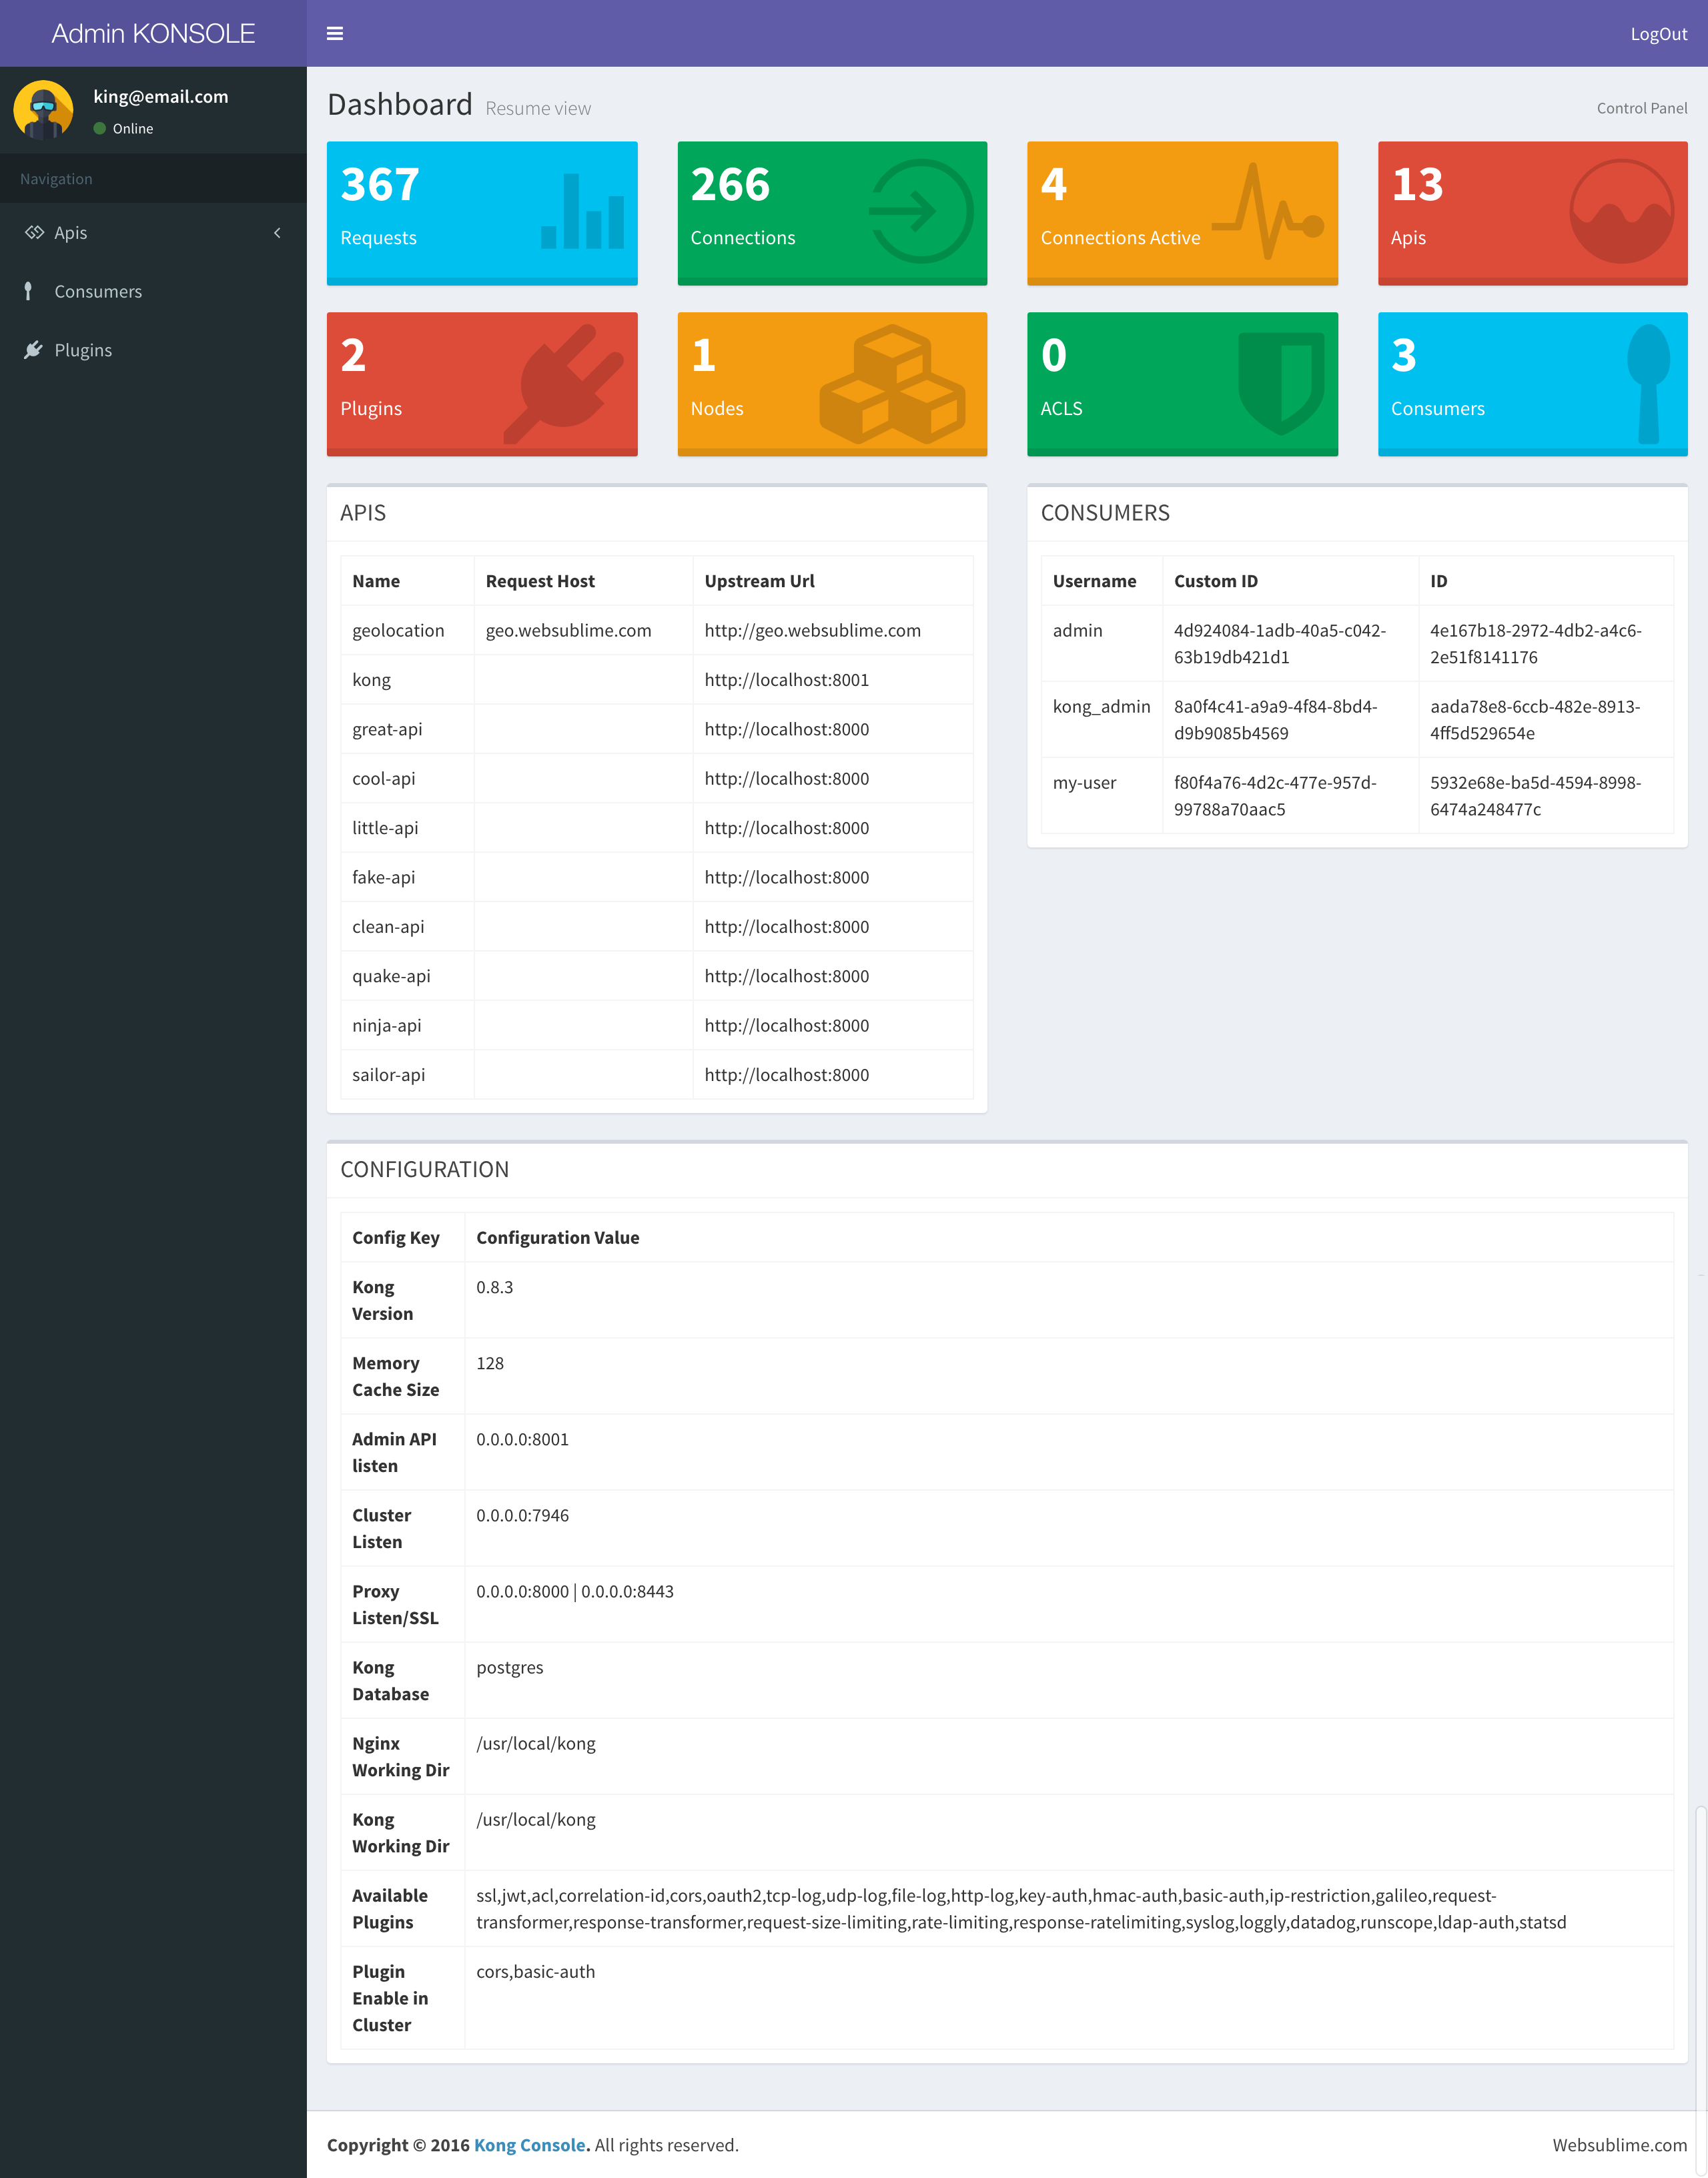The height and width of the screenshot is (2178, 1708).
Task: Select the kong API row name
Action: 371,680
